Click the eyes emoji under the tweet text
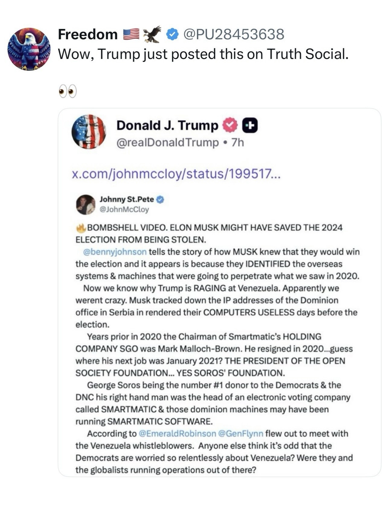This screenshot has height=509, width=389. (x=67, y=92)
